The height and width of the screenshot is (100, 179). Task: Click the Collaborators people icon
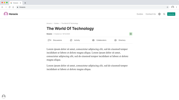[93, 40]
